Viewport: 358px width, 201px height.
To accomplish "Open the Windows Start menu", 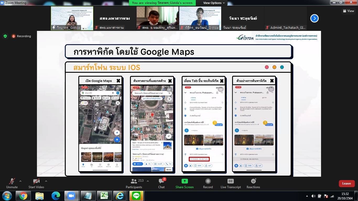I will (x=7, y=196).
